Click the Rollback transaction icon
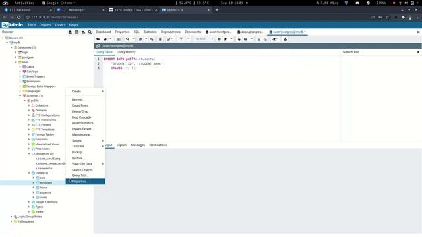The width and height of the screenshot is (422, 237). [x=265, y=39]
